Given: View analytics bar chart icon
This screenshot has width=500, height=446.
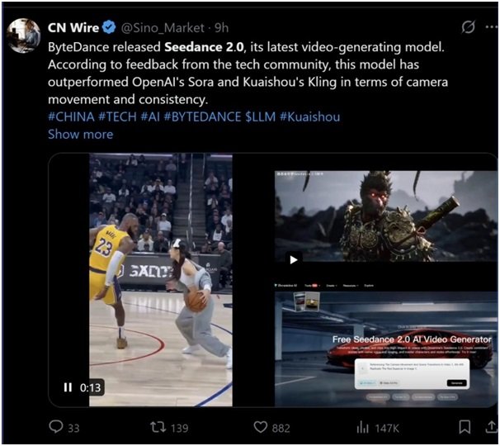Looking at the screenshot, I should [x=362, y=427].
